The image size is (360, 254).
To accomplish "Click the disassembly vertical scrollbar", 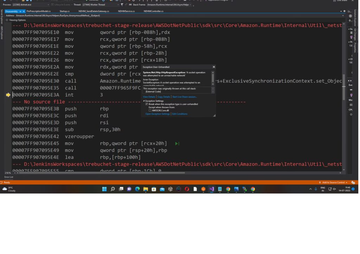I will click(344, 91).
